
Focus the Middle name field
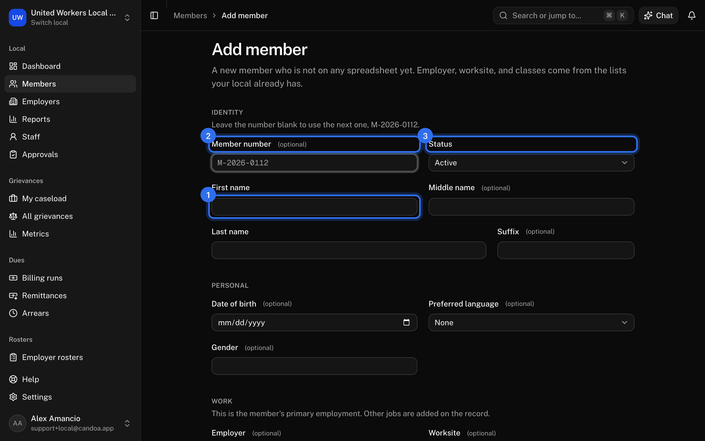531,207
